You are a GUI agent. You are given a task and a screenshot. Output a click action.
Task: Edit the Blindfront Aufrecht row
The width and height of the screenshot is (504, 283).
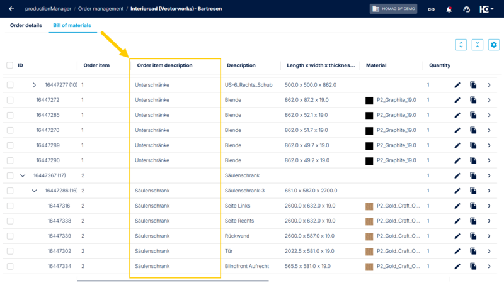coord(457,266)
